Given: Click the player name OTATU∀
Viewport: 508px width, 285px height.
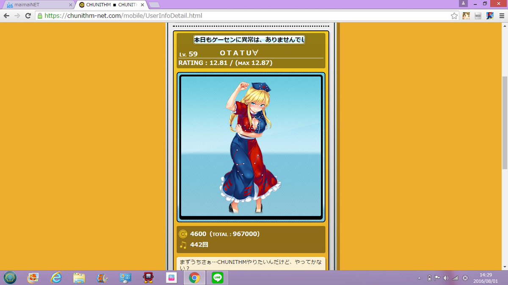Looking at the screenshot, I should (239, 54).
